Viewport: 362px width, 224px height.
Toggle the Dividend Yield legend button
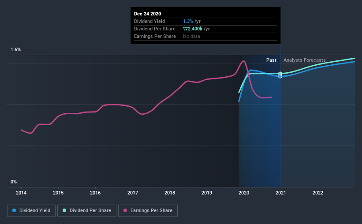(31, 211)
